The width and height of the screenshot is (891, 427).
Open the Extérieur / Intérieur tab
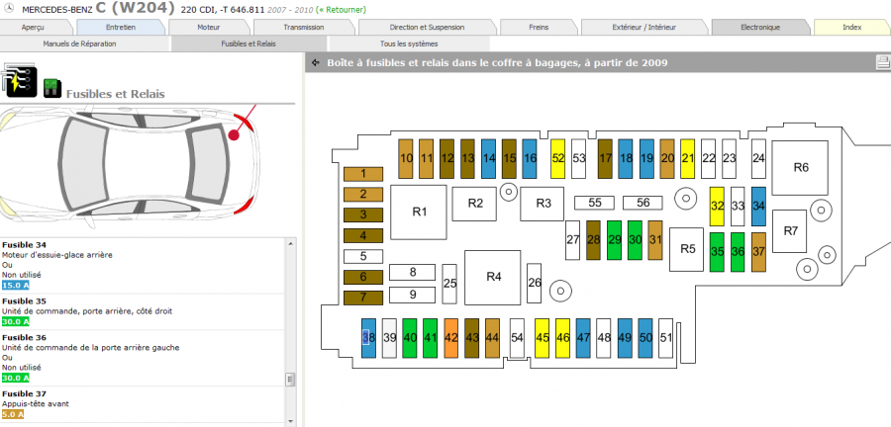pyautogui.click(x=644, y=28)
